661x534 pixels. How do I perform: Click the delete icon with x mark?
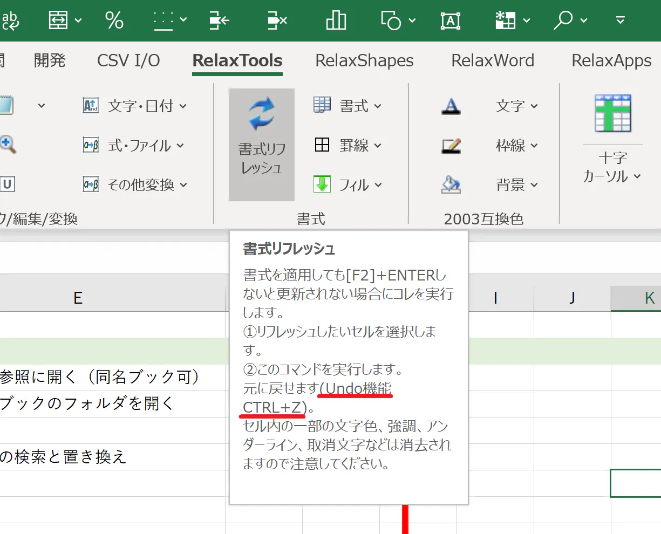(277, 20)
